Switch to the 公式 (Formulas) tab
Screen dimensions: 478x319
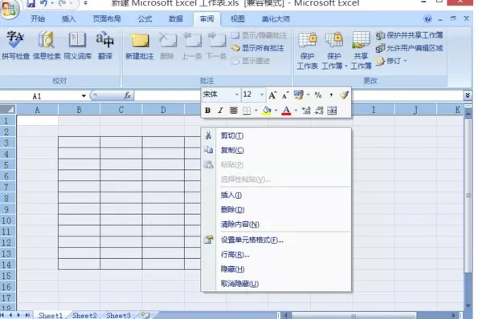(x=145, y=19)
